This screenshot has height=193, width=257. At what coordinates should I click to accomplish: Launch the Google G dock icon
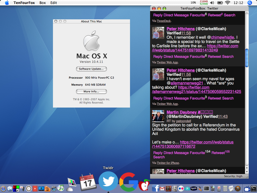(x=128, y=182)
